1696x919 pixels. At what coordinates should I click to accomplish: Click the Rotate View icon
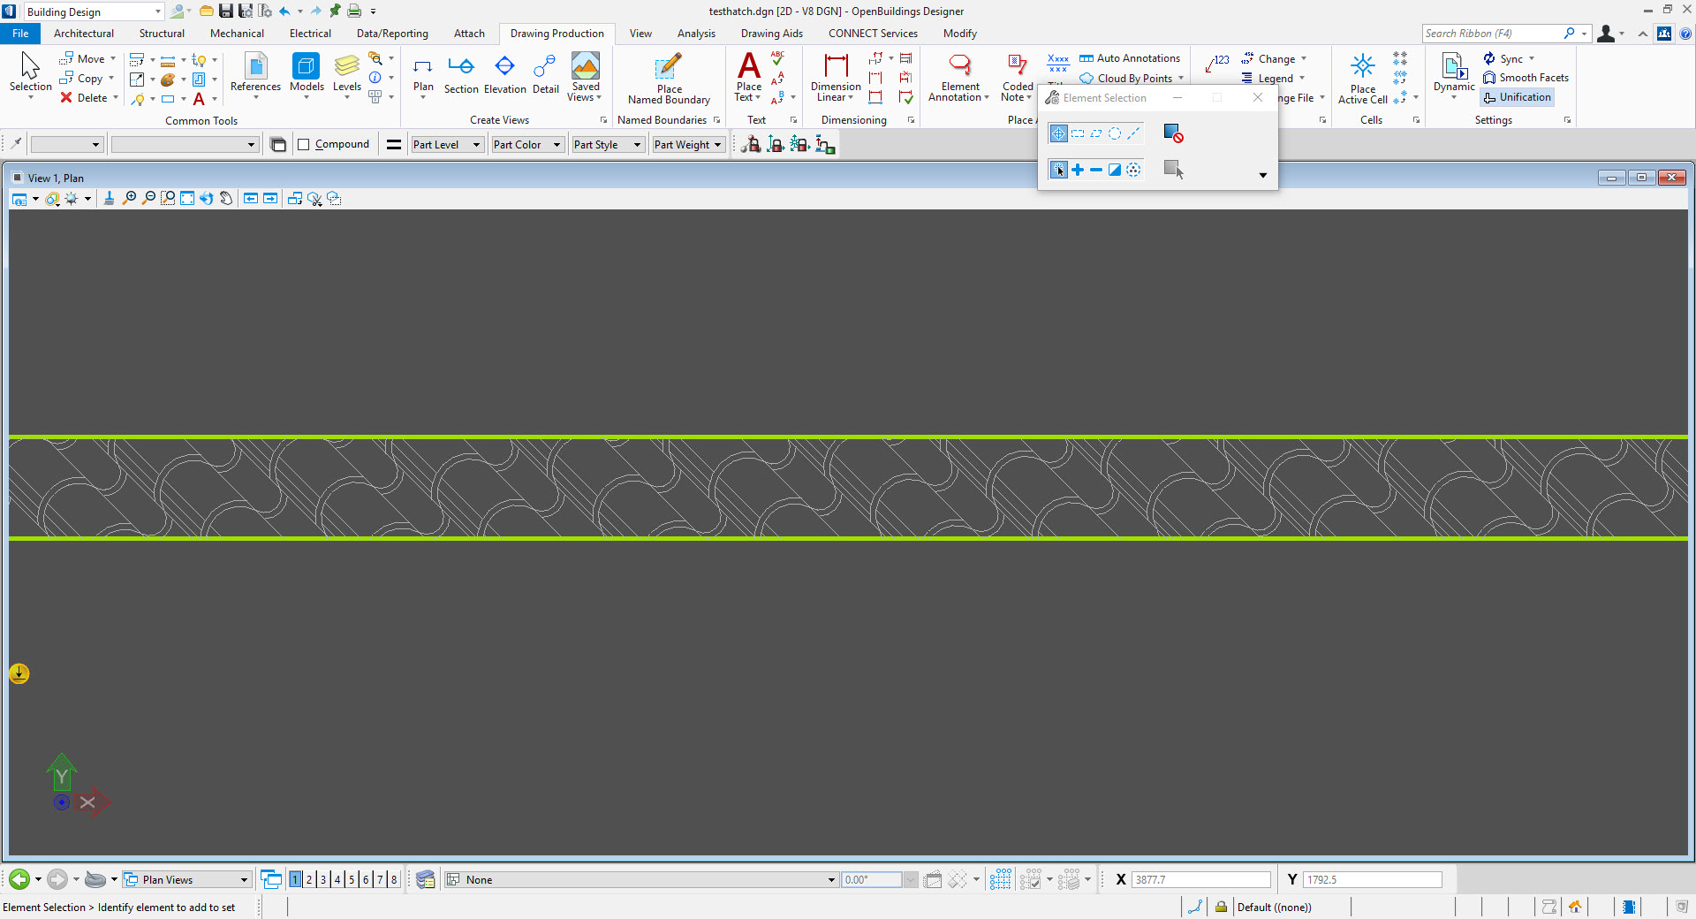(207, 199)
